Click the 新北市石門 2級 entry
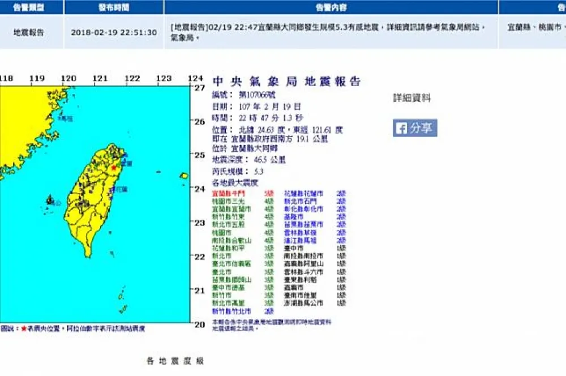The image size is (566, 376). click(x=315, y=201)
